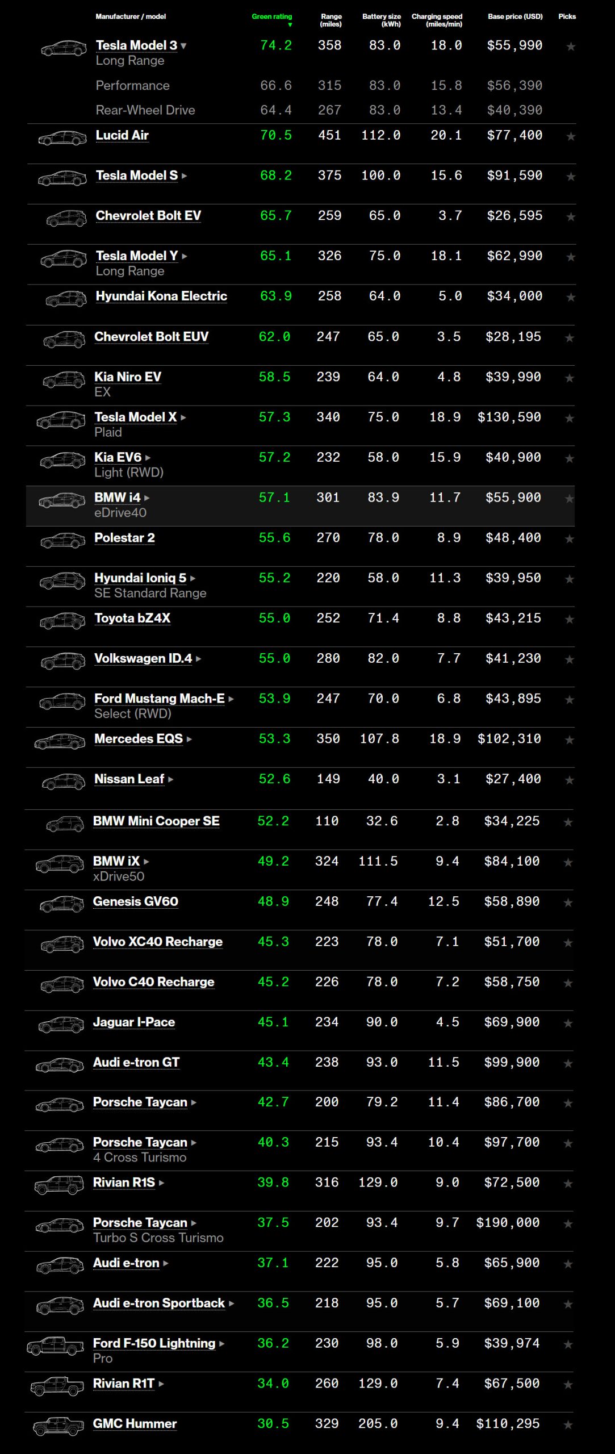Star the Lucid Air as a pick
The height and width of the screenshot is (1454, 615).
pos(571,136)
